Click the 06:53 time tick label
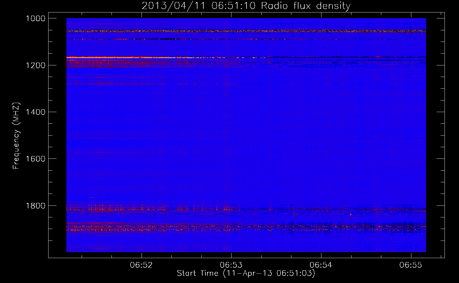 [x=231, y=265]
